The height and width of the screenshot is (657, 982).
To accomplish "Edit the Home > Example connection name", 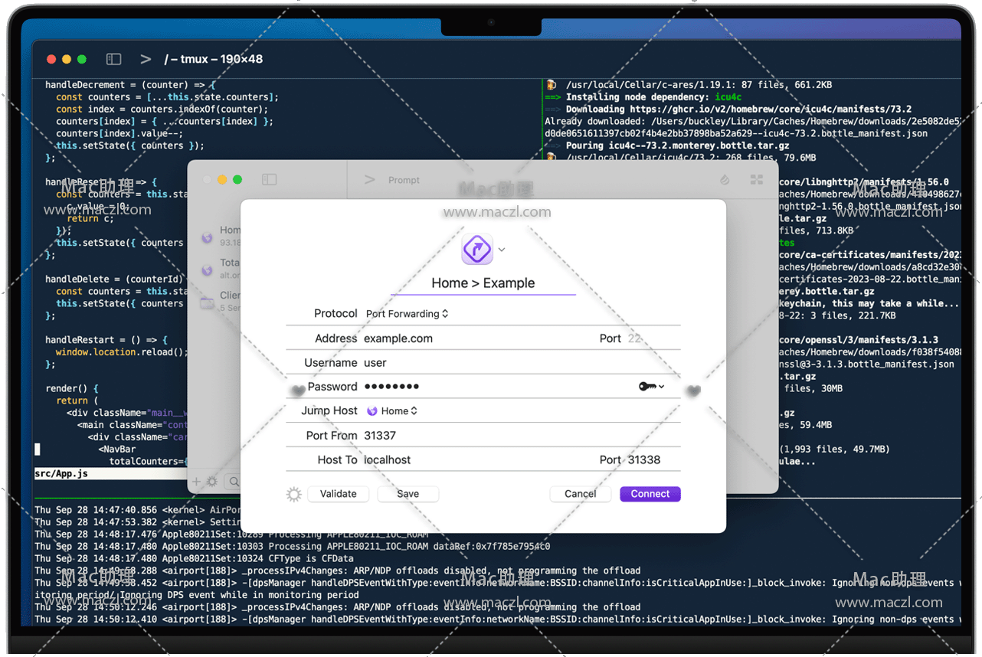I will point(483,283).
